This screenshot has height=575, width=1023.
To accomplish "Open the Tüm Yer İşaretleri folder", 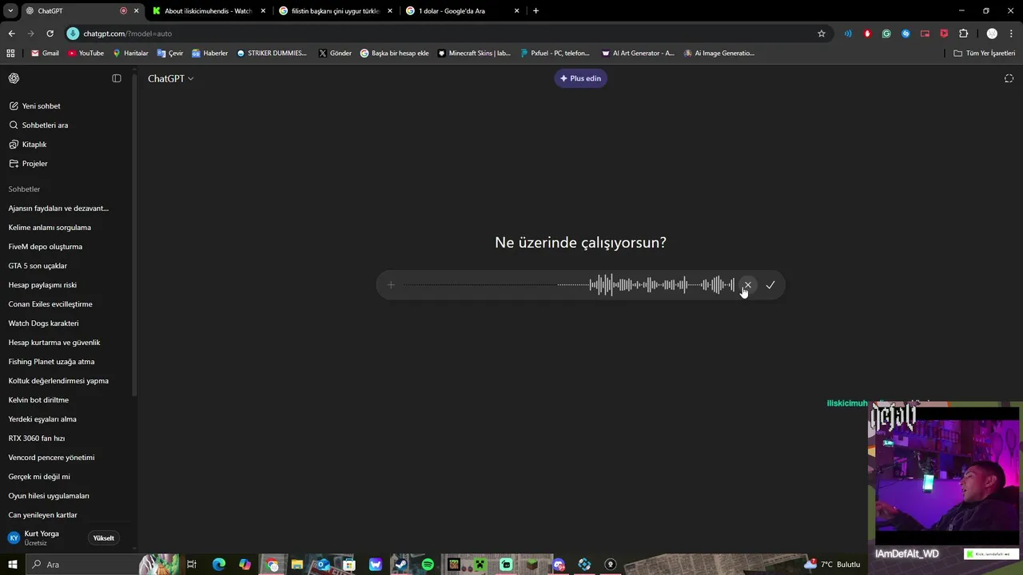I will pos(985,54).
